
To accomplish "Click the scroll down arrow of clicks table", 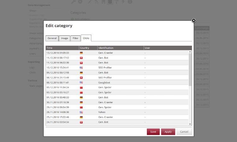I will pyautogui.click(x=190, y=124).
